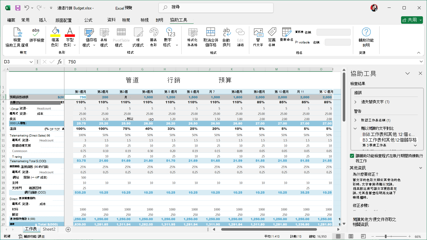Viewport: 427px width, 240px height.
Task: Click column header K
Action: coord(232,69)
